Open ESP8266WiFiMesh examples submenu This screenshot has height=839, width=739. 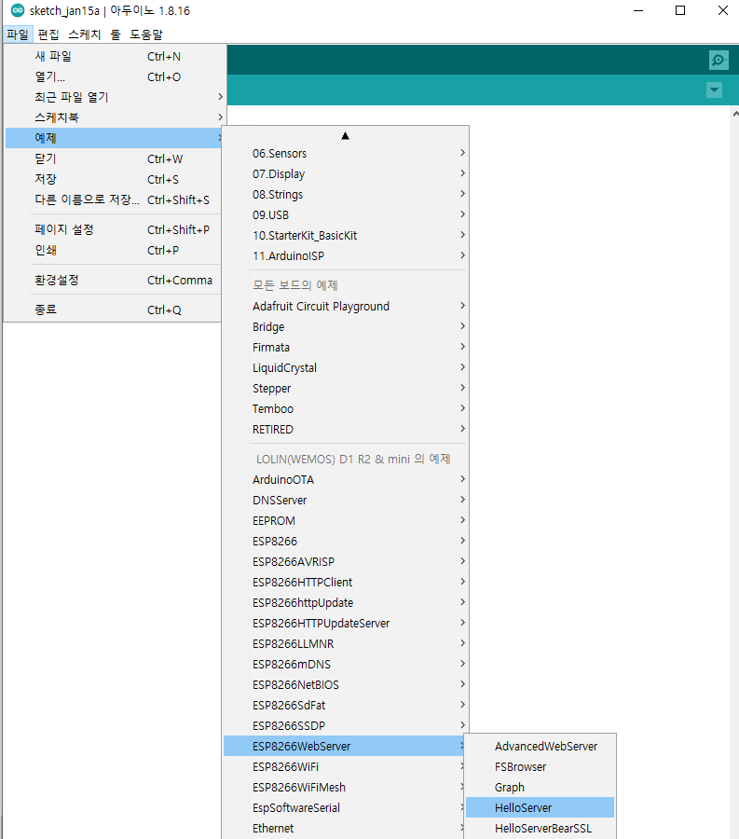(x=344, y=787)
